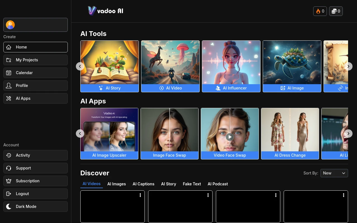Select the Home icon in the sidebar
This screenshot has width=357, height=223.
coord(9,47)
